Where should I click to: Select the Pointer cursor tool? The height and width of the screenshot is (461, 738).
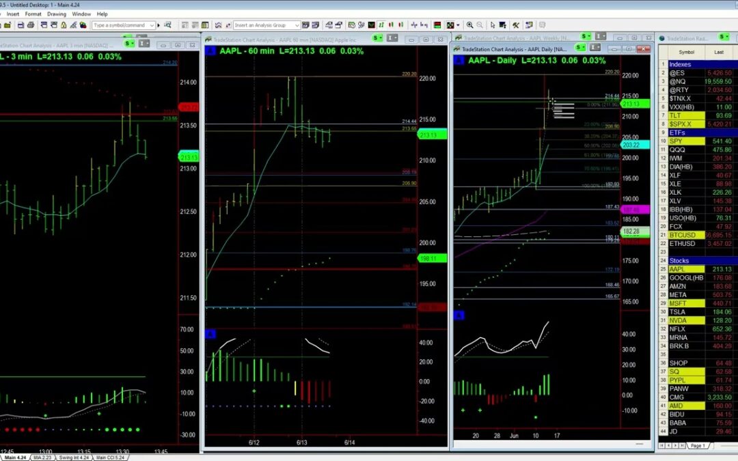(x=493, y=25)
